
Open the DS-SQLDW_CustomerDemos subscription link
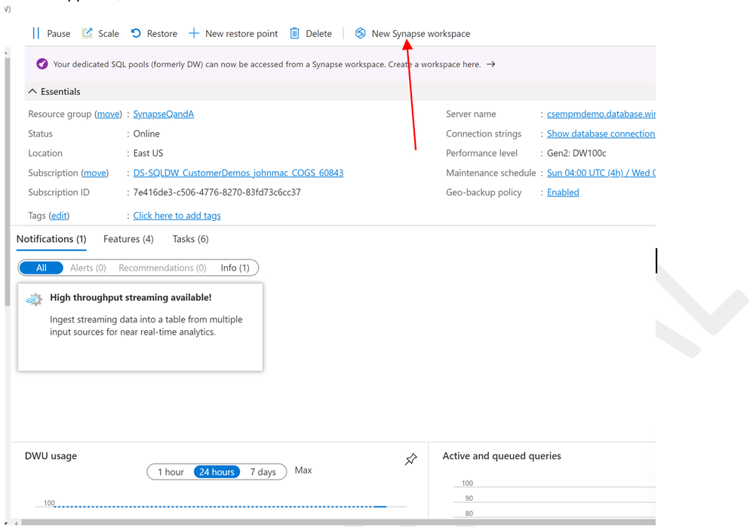click(238, 173)
